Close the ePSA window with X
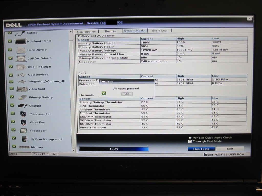Image resolution: width=262 pixels, height=196 pixels. [x=249, y=19]
